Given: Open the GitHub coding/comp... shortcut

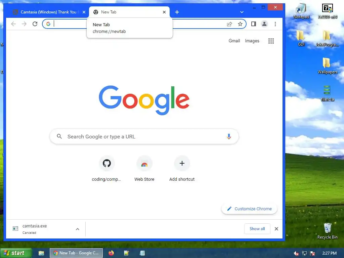Looking at the screenshot, I should pos(106,169).
